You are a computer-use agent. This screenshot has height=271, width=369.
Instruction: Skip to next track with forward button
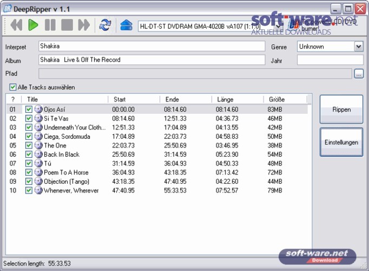tap(84, 25)
